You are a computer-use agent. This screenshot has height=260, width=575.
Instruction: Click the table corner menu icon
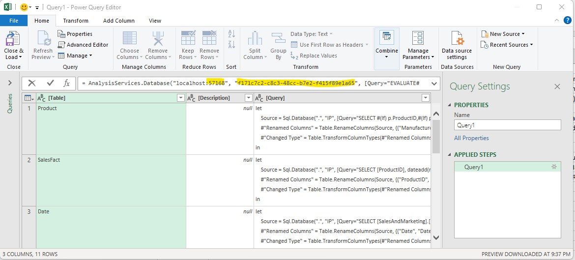[29, 98]
